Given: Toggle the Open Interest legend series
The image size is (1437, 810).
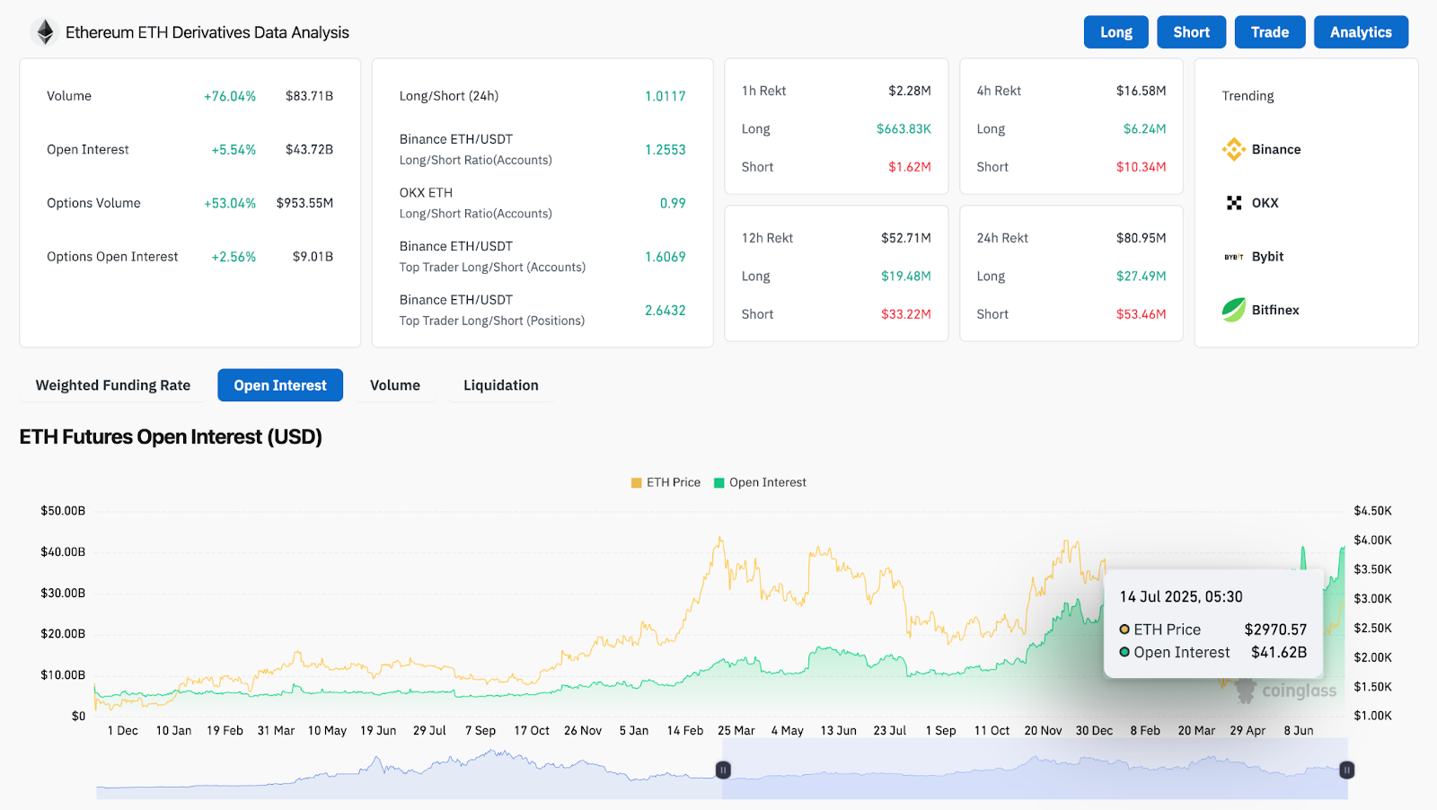Looking at the screenshot, I should coord(760,482).
